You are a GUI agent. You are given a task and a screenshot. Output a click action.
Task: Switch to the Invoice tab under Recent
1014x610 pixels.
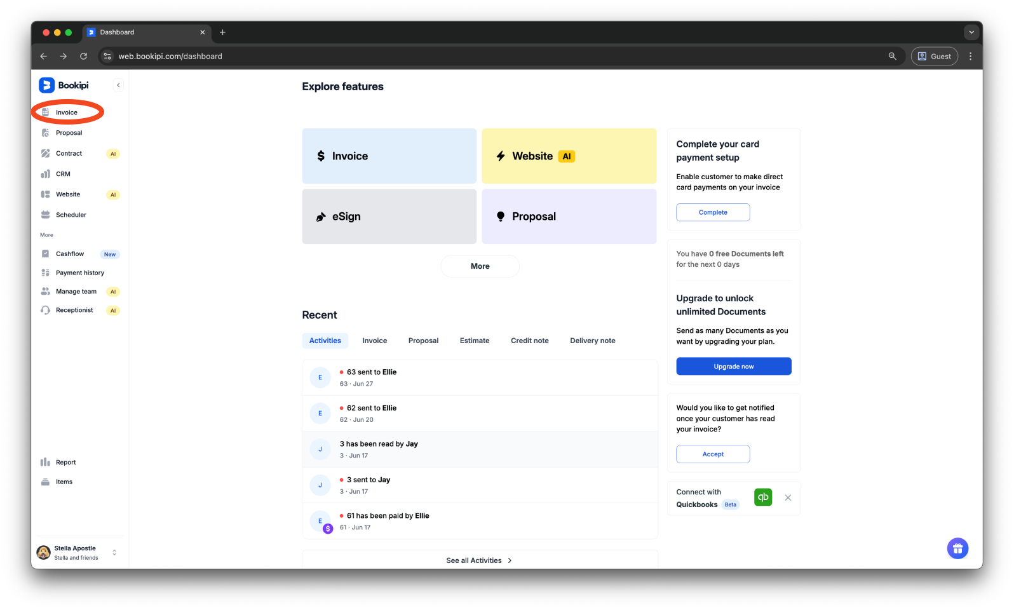pyautogui.click(x=374, y=341)
